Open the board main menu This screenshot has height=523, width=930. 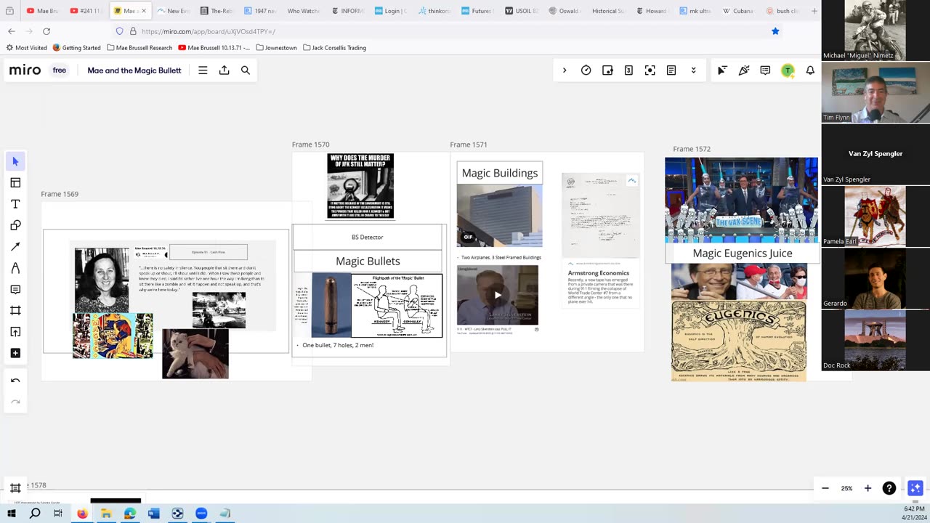(203, 70)
